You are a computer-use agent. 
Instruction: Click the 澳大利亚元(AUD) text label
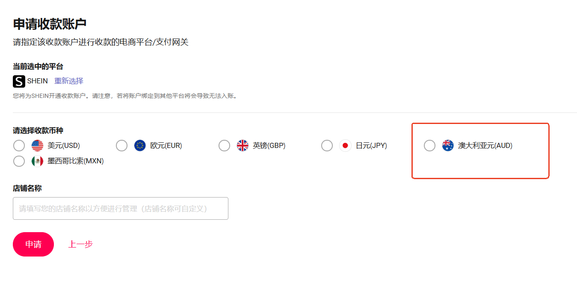[x=485, y=146]
